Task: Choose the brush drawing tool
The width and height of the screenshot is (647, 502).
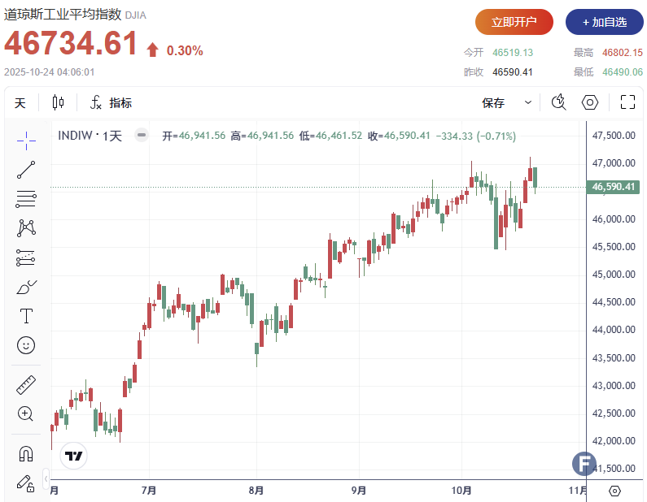Action: tap(26, 288)
